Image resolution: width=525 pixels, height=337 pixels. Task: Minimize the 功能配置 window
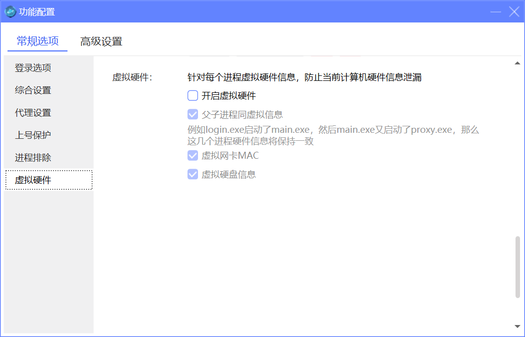point(496,11)
